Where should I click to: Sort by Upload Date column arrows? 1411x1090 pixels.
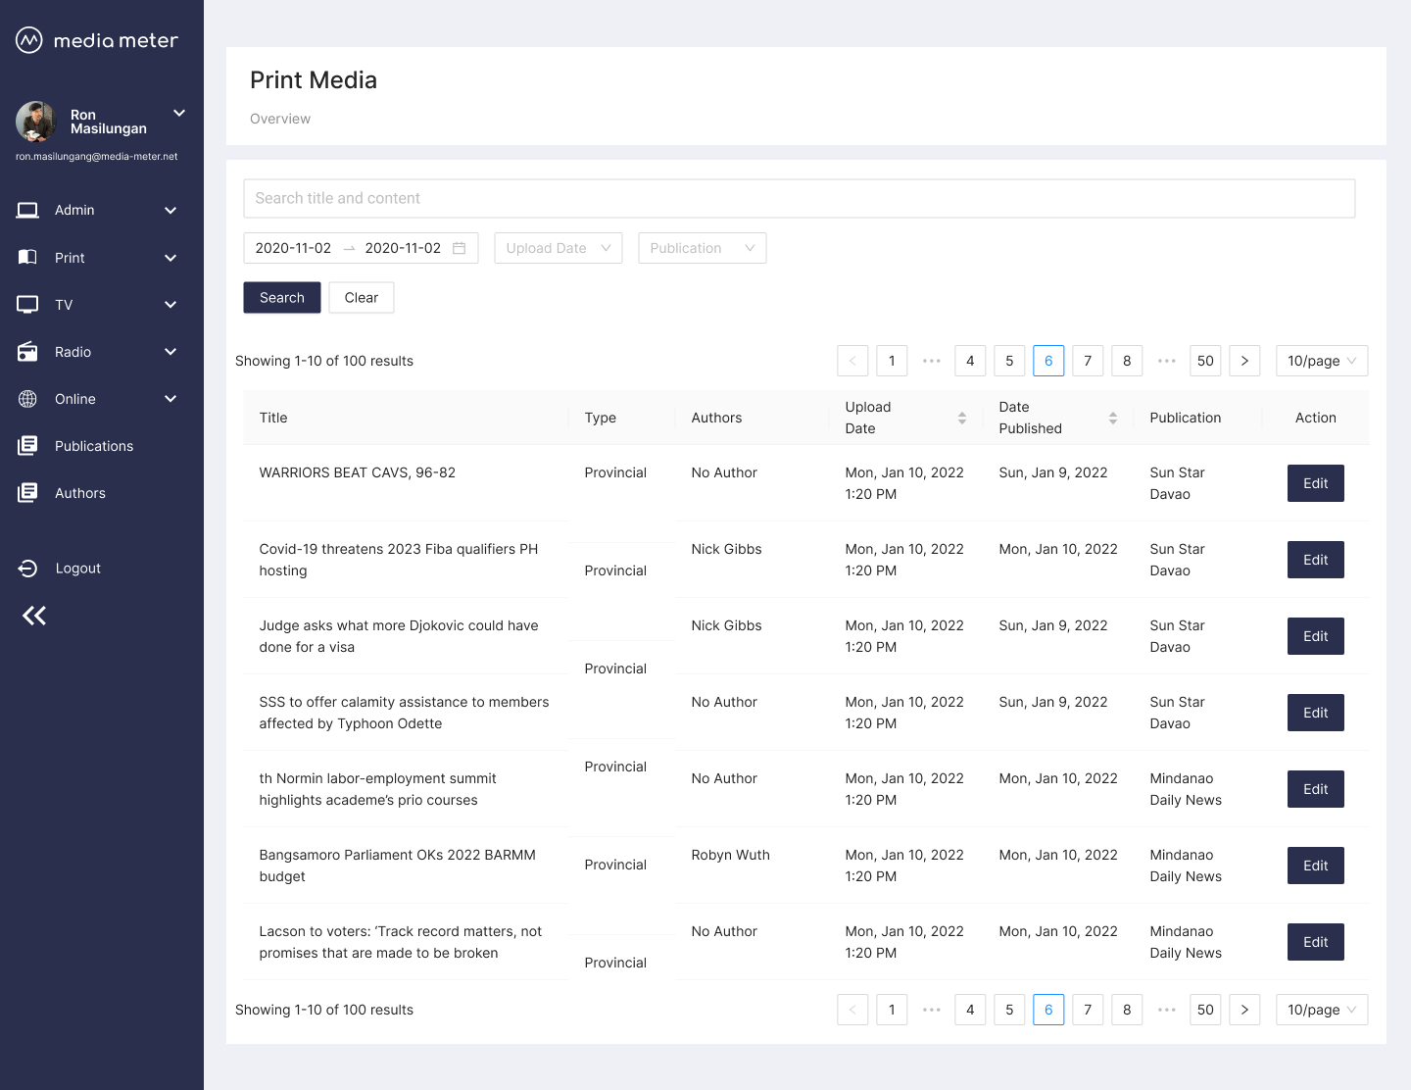click(x=961, y=418)
